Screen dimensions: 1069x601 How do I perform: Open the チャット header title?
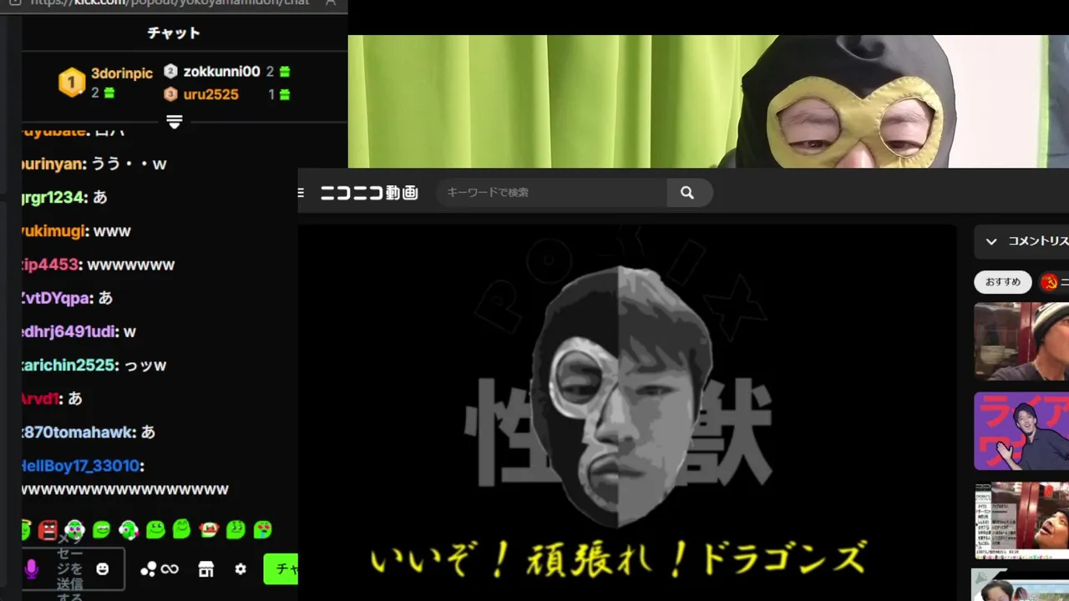coord(174,33)
